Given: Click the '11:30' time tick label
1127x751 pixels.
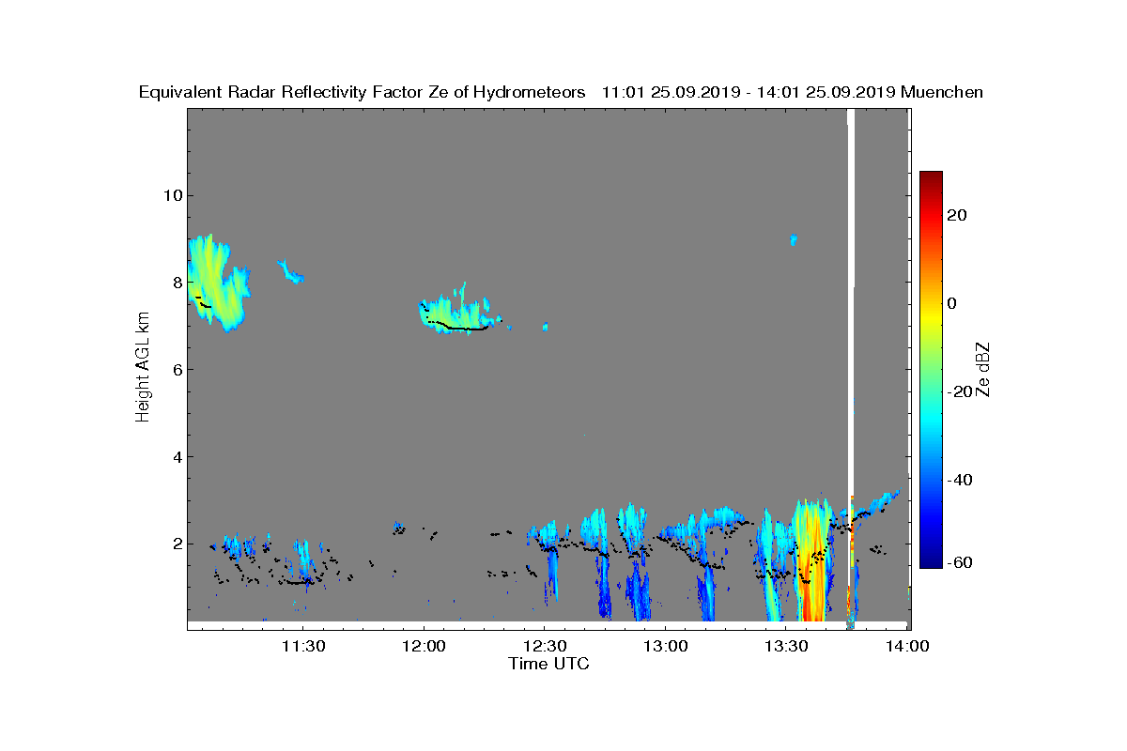Looking at the screenshot, I should (x=302, y=647).
